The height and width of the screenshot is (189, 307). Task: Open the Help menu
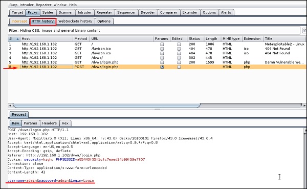[73, 5]
